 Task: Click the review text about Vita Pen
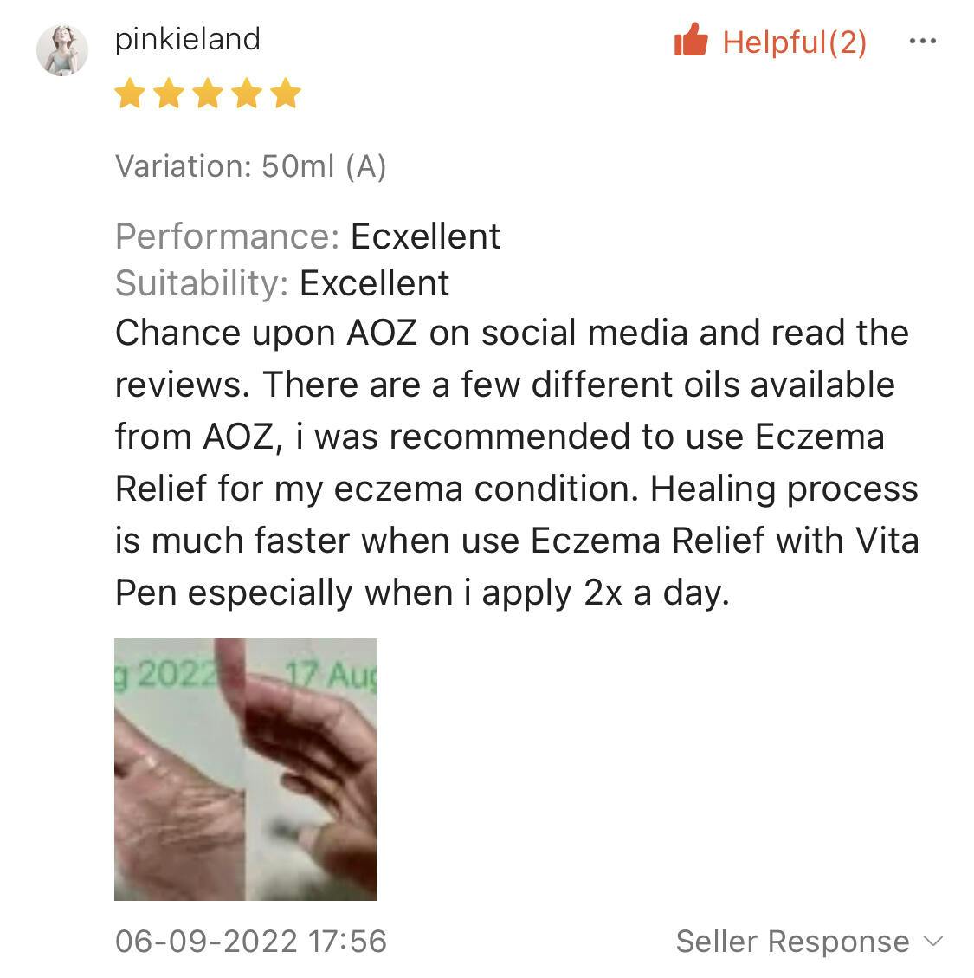(x=517, y=566)
